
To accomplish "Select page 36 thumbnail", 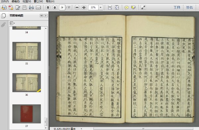I will (27, 82).
